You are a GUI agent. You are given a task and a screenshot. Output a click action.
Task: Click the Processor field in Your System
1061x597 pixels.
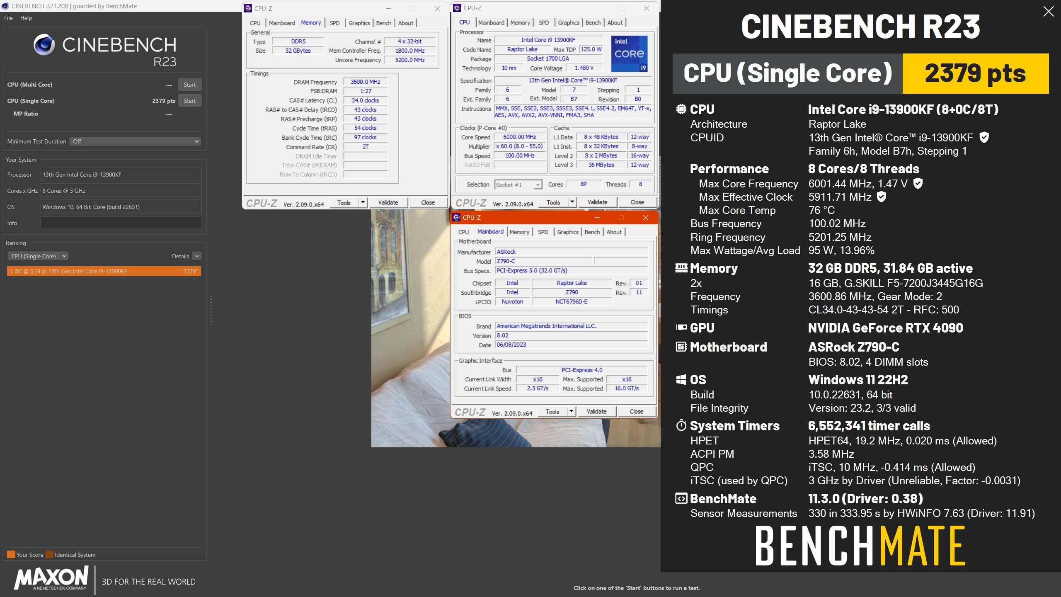[121, 175]
